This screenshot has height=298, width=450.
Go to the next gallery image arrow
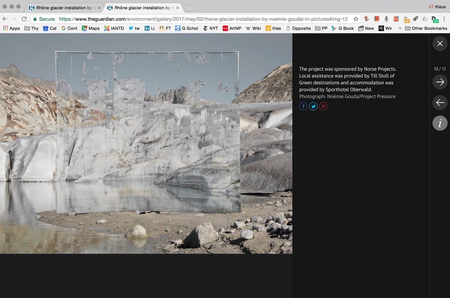[440, 82]
